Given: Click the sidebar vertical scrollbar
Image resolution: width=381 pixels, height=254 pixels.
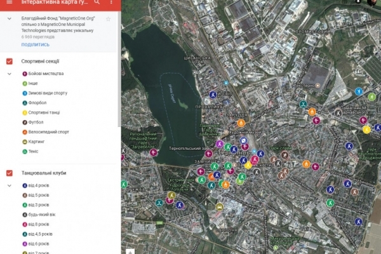Looking at the screenshot, I should click(x=119, y=95).
